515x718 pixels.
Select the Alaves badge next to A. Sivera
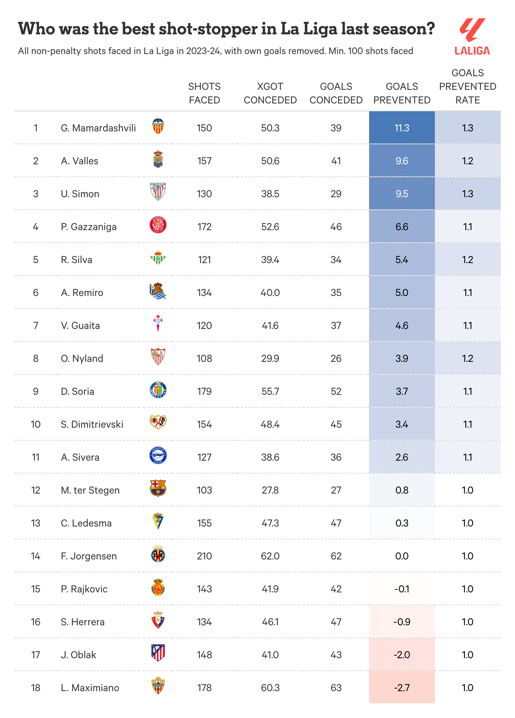[158, 456]
